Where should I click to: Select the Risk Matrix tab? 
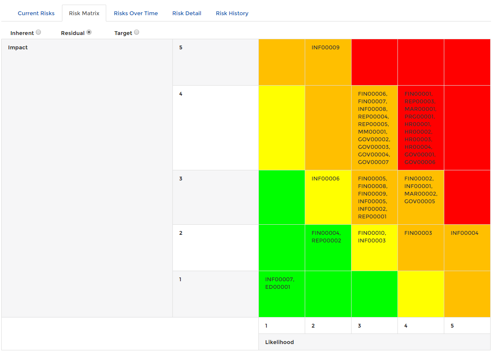[x=84, y=13]
